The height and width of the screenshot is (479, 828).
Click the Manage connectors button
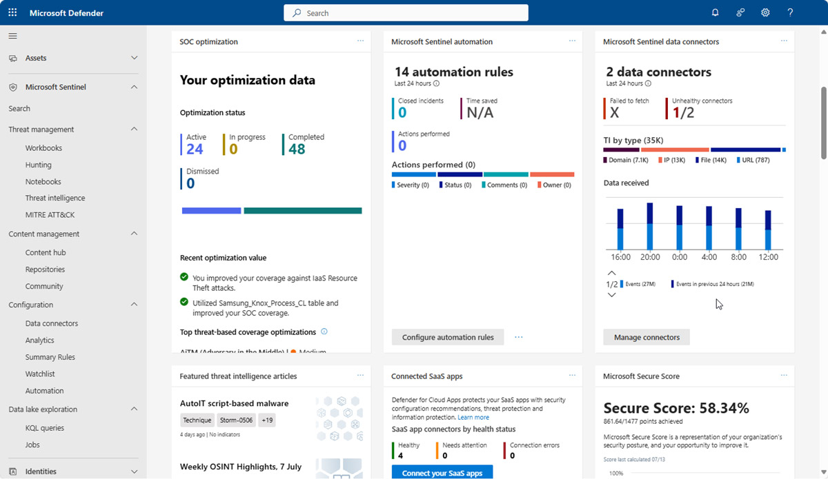646,337
